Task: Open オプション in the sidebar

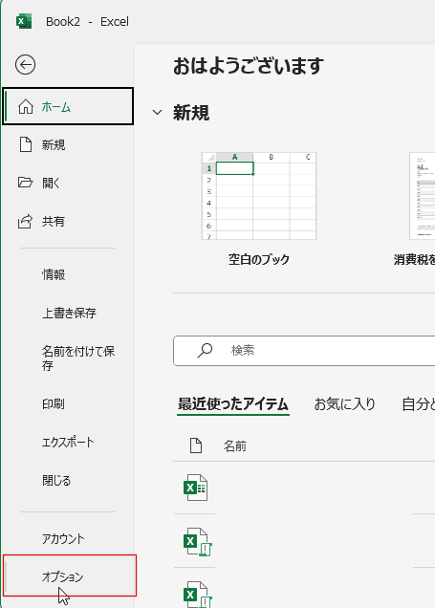Action: click(70, 576)
